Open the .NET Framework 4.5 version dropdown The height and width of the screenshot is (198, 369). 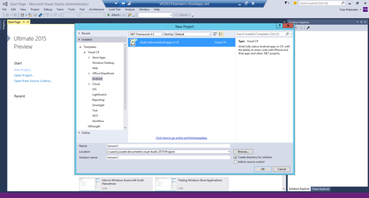coord(161,34)
